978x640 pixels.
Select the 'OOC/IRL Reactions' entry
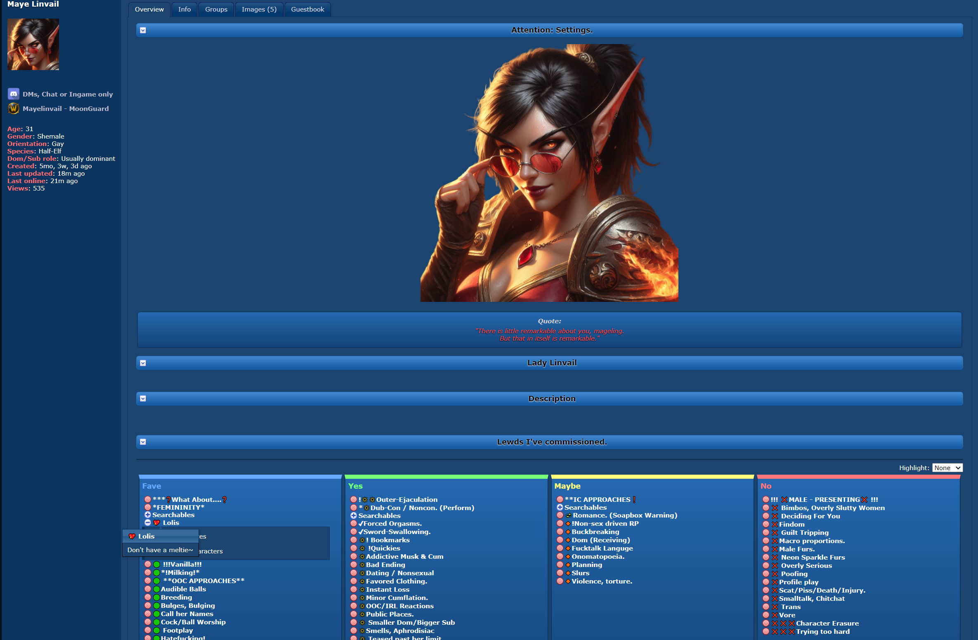pyautogui.click(x=400, y=606)
